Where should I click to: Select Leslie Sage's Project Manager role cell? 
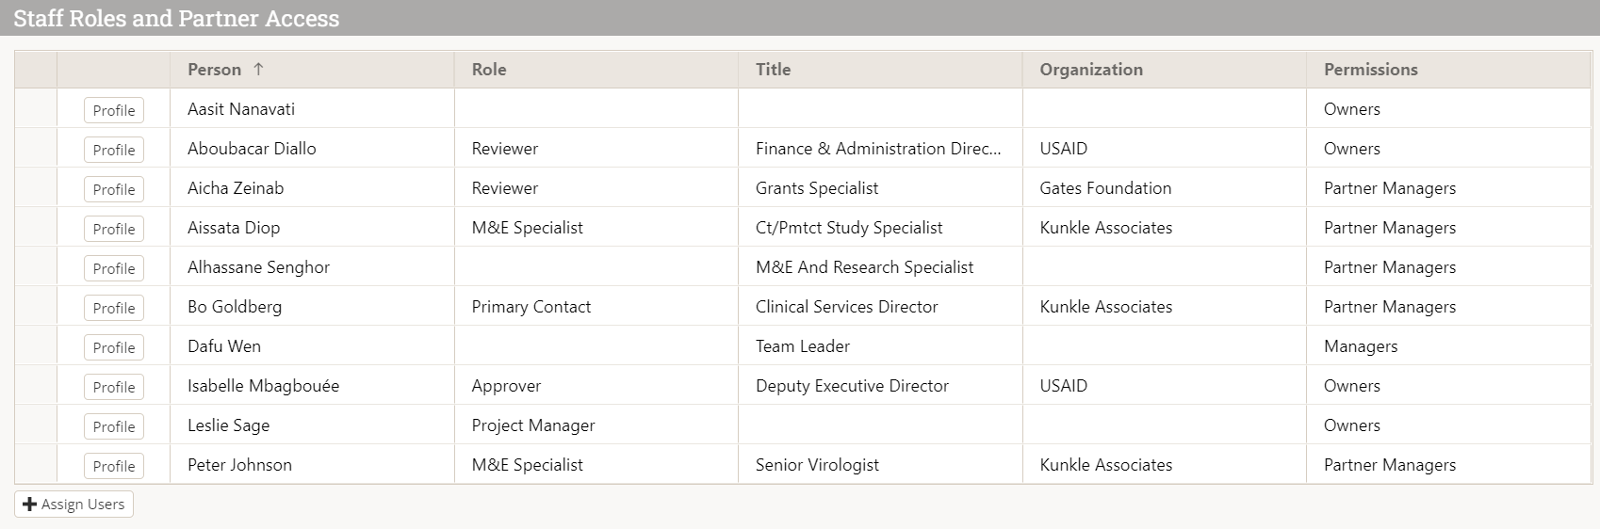[533, 425]
